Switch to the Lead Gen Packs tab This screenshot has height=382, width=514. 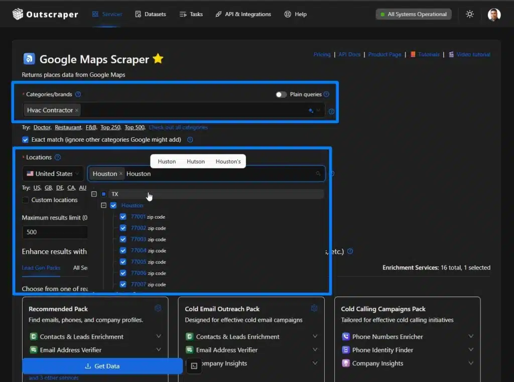(x=41, y=268)
